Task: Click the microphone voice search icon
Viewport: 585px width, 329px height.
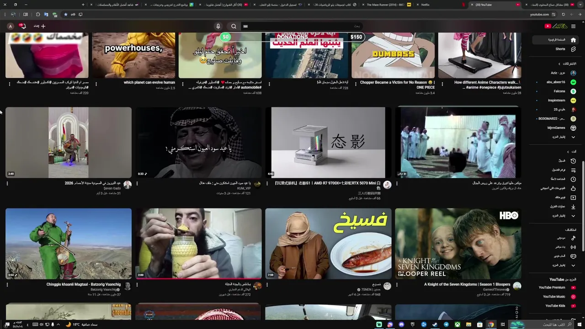Action: click(x=218, y=26)
